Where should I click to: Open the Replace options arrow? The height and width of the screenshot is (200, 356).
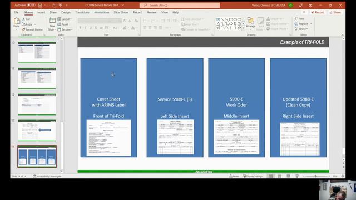pyautogui.click(x=311, y=24)
